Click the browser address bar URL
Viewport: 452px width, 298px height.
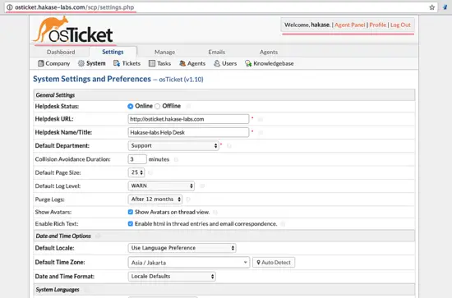click(74, 7)
